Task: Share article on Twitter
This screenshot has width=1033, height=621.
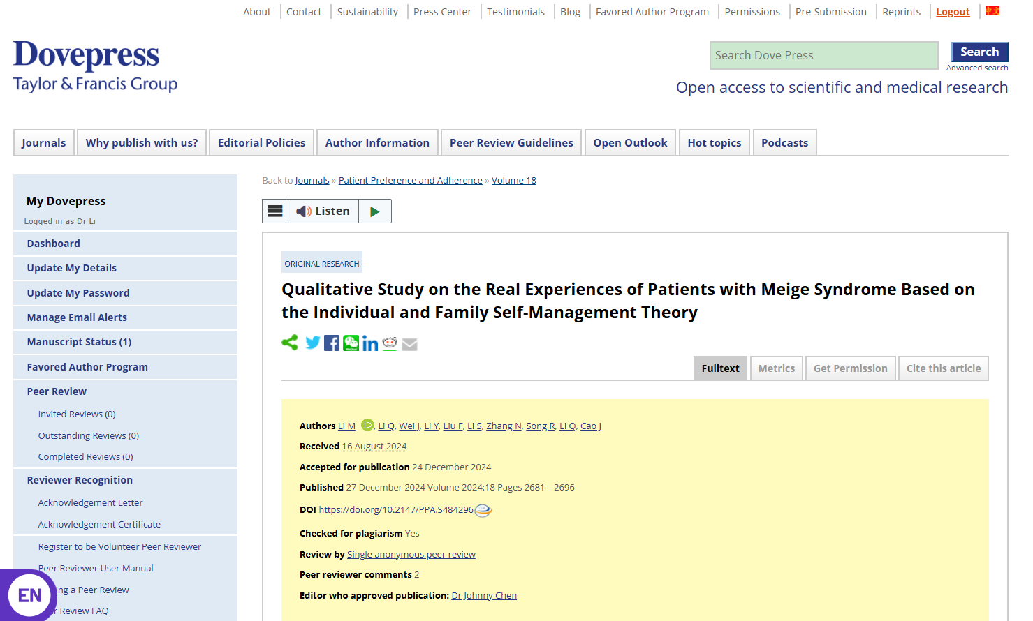Action: tap(313, 343)
